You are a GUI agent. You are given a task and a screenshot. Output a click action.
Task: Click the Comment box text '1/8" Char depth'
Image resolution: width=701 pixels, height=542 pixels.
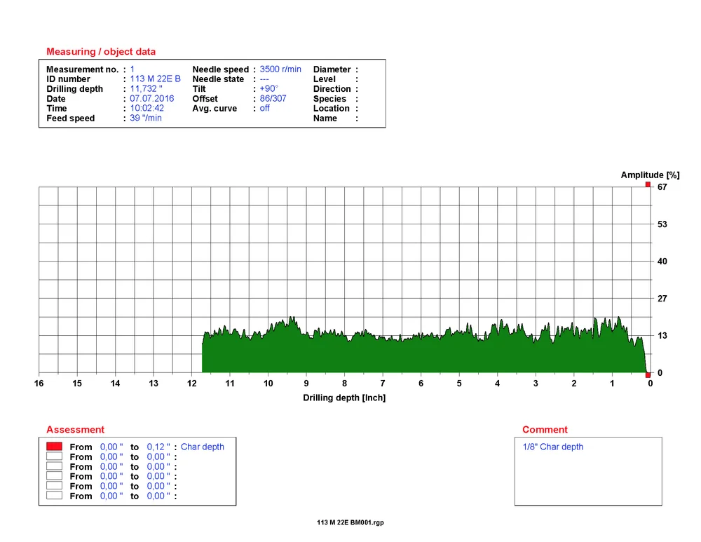[x=552, y=447]
